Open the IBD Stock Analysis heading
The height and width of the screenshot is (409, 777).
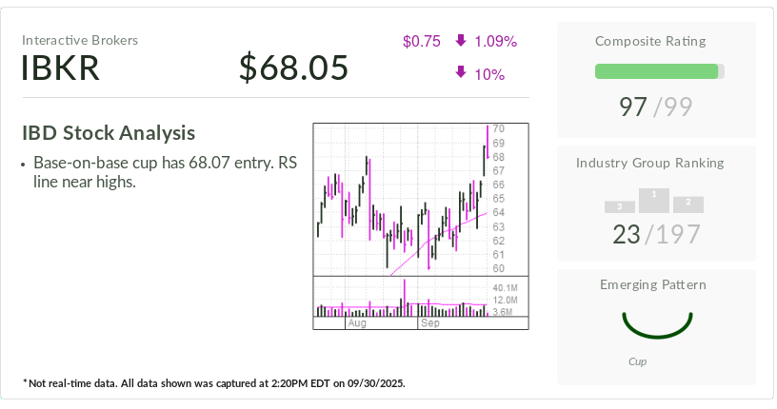109,133
